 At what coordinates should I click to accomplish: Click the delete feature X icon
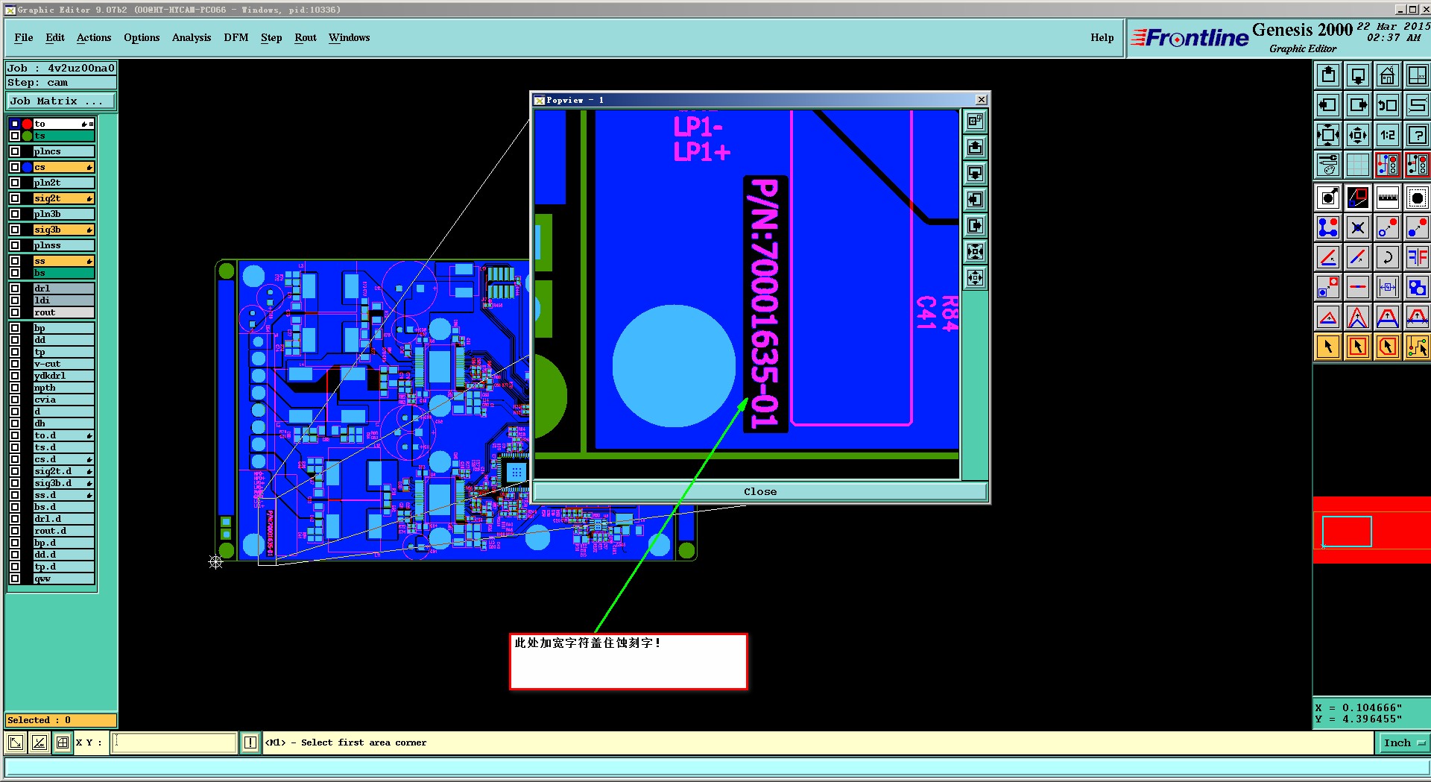(x=1358, y=227)
